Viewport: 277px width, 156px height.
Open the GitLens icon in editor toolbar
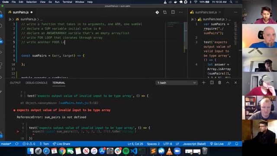pyautogui.click(x=157, y=12)
